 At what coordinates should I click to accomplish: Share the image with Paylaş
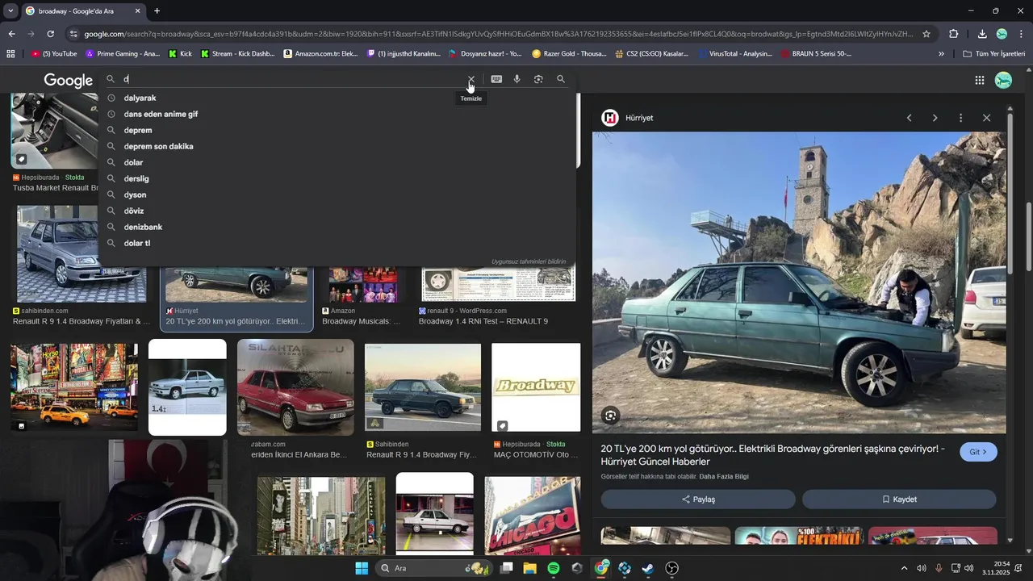pos(698,499)
